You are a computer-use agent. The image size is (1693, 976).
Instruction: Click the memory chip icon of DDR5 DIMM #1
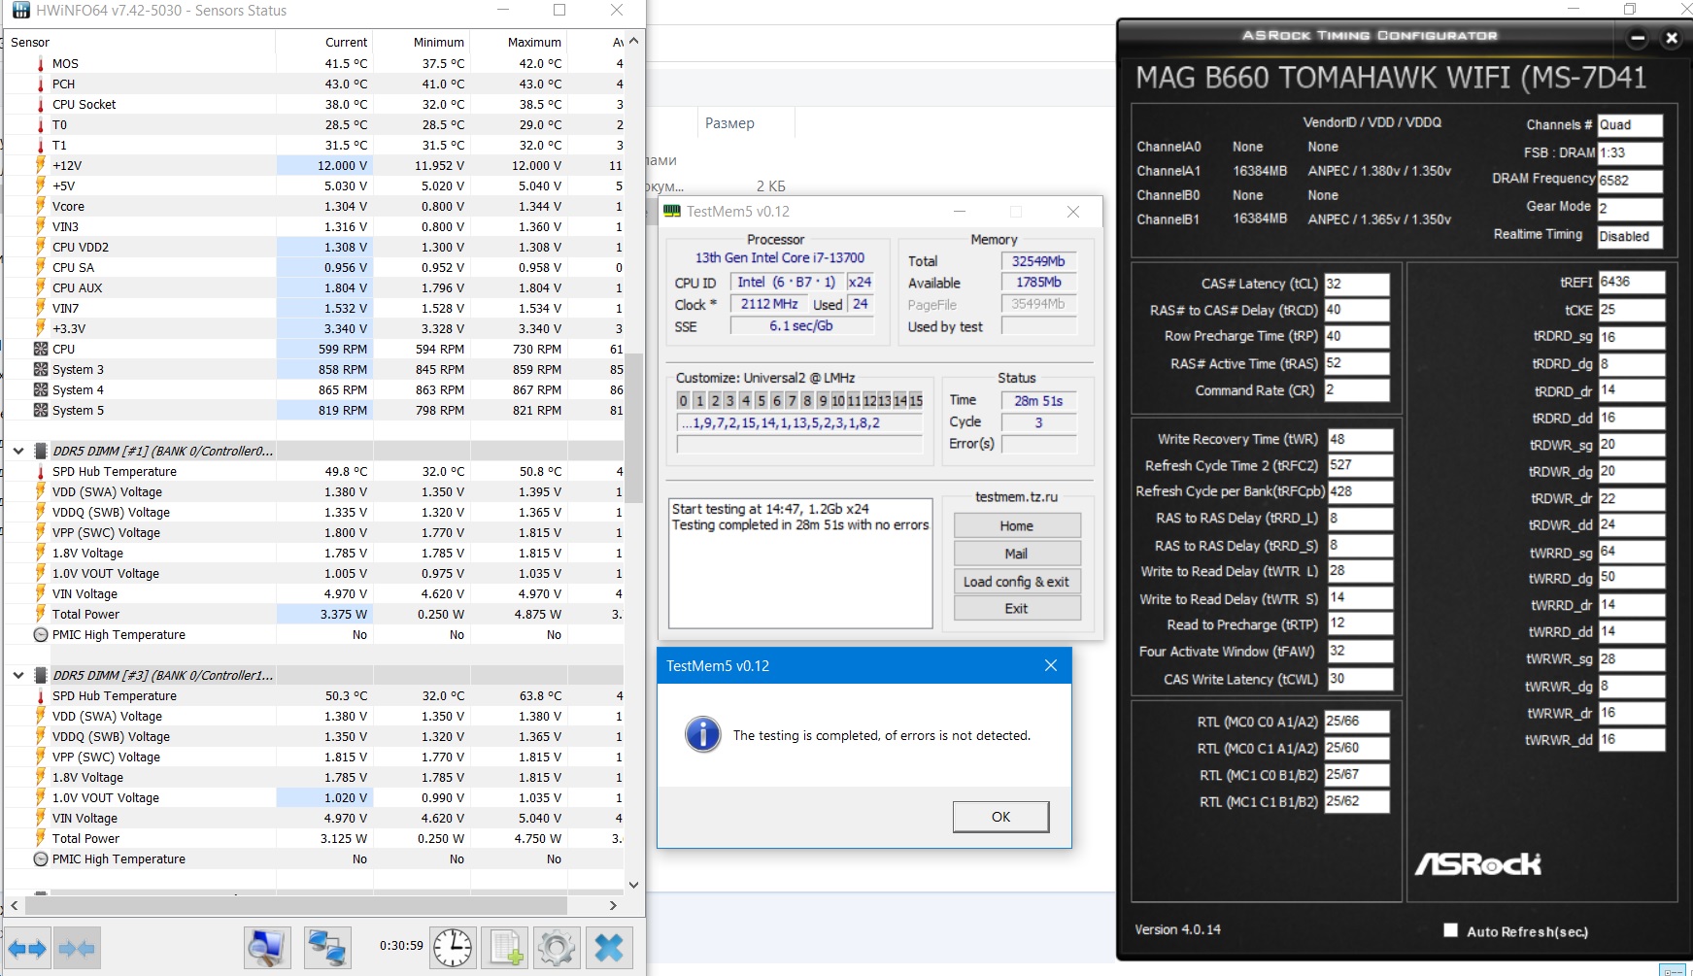[41, 451]
